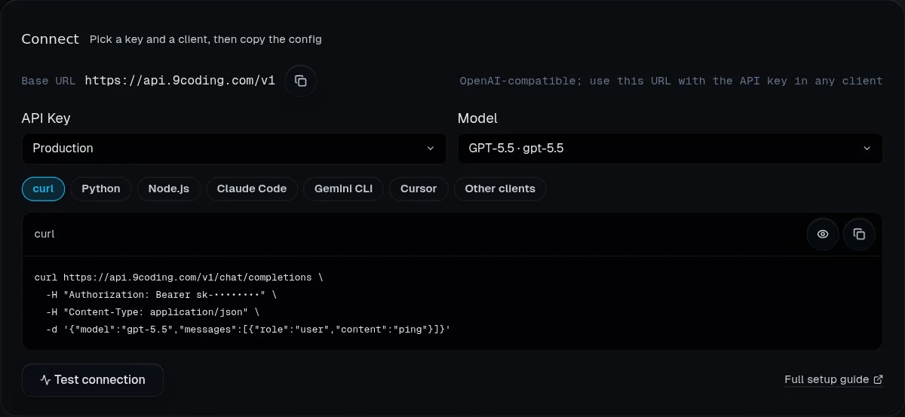The image size is (905, 417).
Task: Switch to the Gemini CLI tab
Action: [343, 189]
